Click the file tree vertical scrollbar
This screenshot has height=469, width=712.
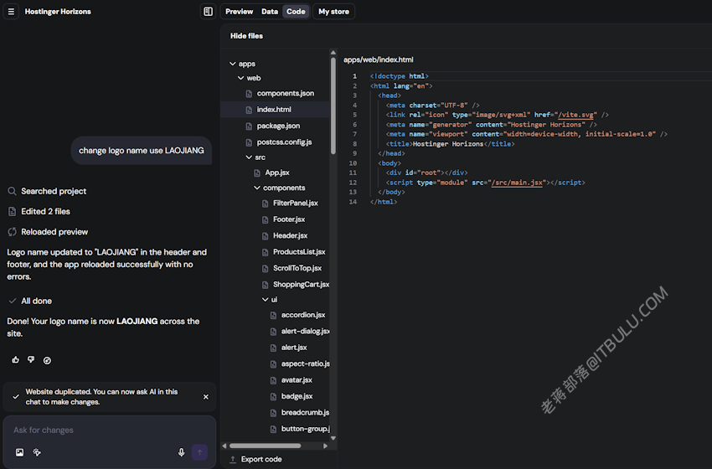333,106
